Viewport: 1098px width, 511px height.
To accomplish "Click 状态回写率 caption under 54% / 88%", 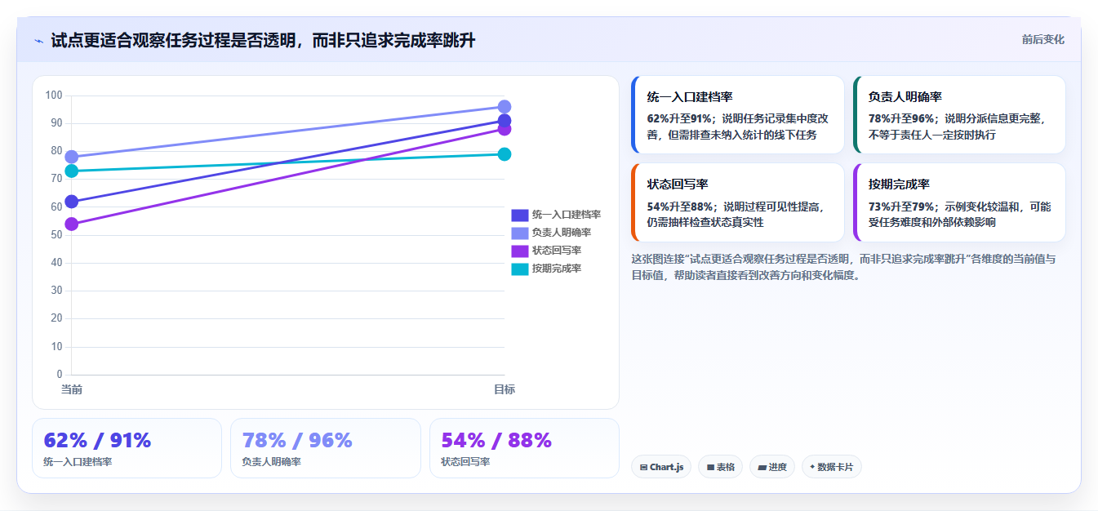I will pyautogui.click(x=465, y=462).
